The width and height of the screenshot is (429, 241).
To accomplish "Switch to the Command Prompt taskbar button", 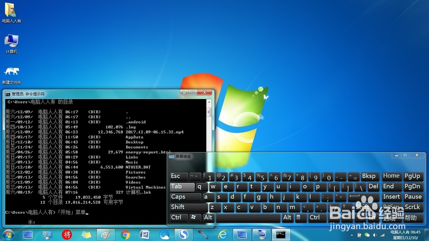I will pyautogui.click(x=281, y=235).
